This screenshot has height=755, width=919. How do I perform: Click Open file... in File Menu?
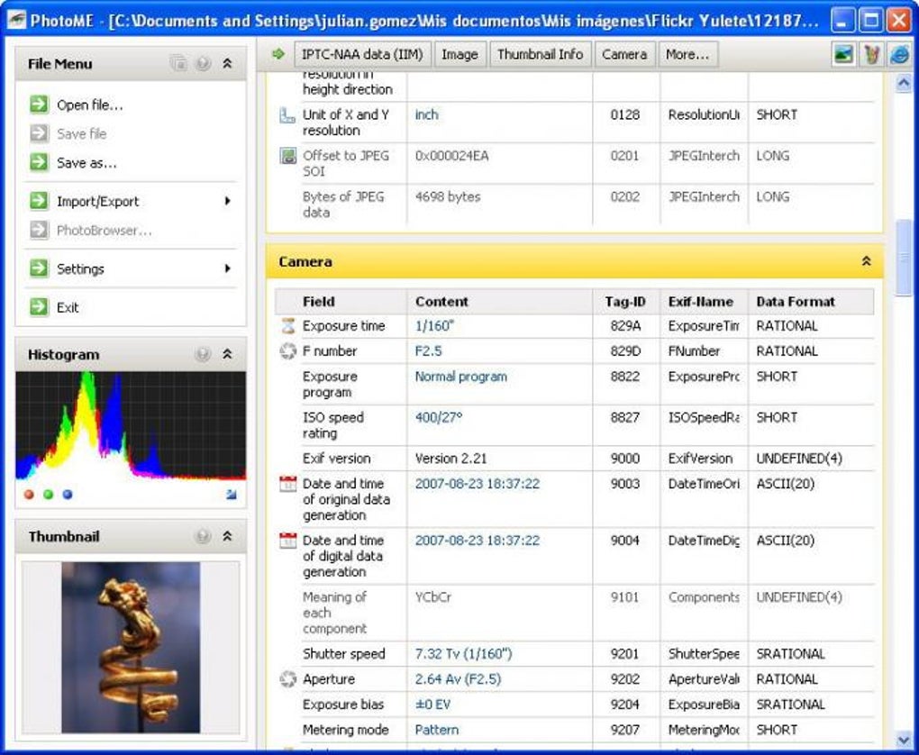click(x=90, y=105)
